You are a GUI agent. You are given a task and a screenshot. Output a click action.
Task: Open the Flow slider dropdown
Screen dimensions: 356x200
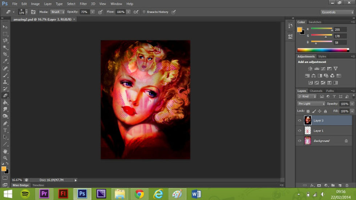pos(128,12)
